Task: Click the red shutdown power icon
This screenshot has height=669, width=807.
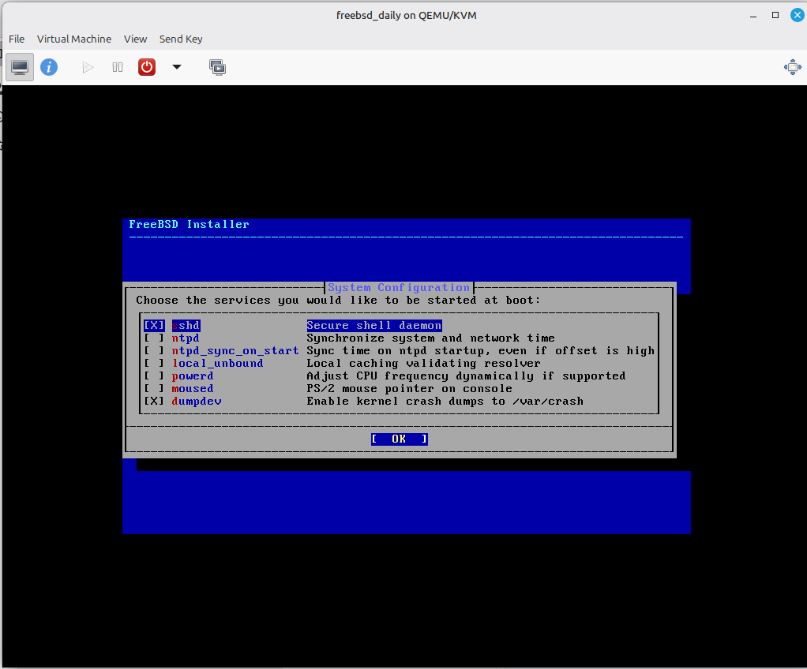Action: pos(147,67)
